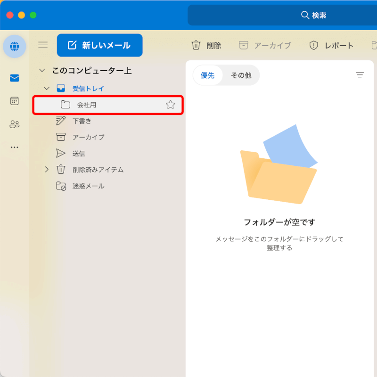This screenshot has height=377, width=377.
Task: Expand the 削除済みアイテム folder chevron
Action: point(46,169)
